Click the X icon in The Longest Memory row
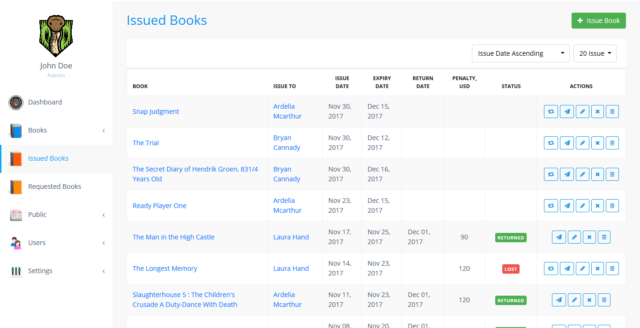This screenshot has width=640, height=328. tap(597, 268)
